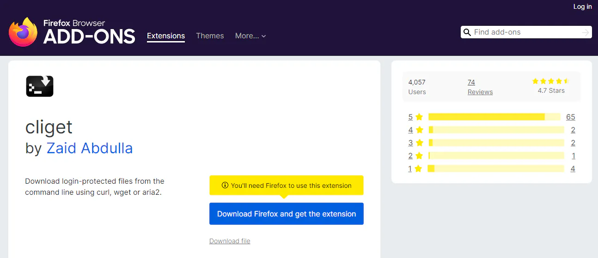Click the Log in link
Screen dimensions: 598x258
click(x=583, y=6)
